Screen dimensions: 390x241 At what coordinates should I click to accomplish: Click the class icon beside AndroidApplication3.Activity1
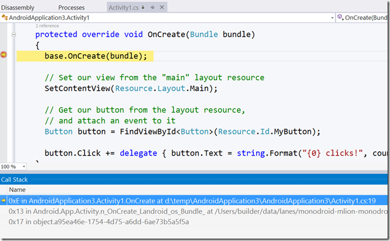point(4,18)
